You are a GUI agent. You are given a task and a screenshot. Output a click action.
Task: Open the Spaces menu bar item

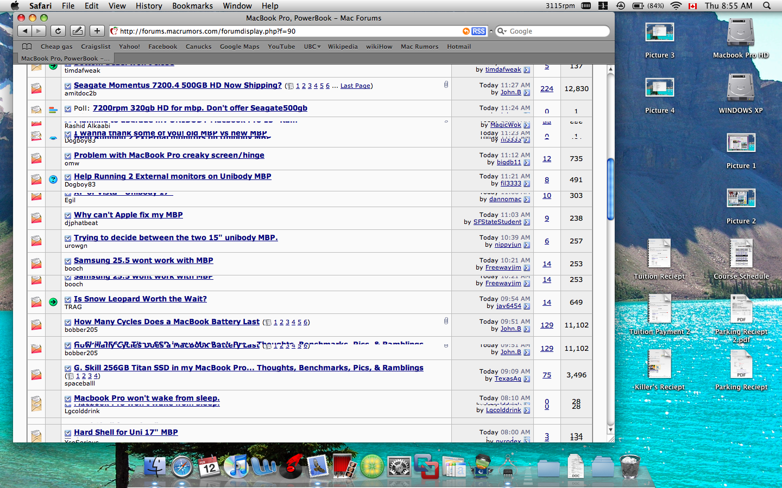coord(603,5)
